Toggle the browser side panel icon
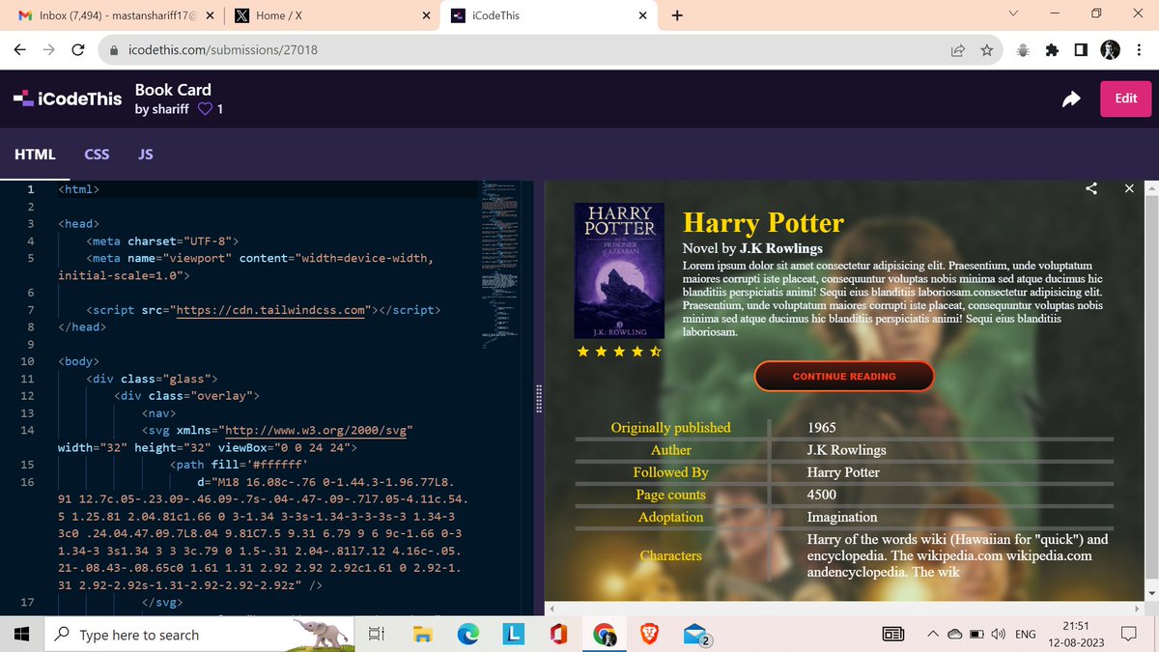Image resolution: width=1159 pixels, height=652 pixels. (1081, 50)
